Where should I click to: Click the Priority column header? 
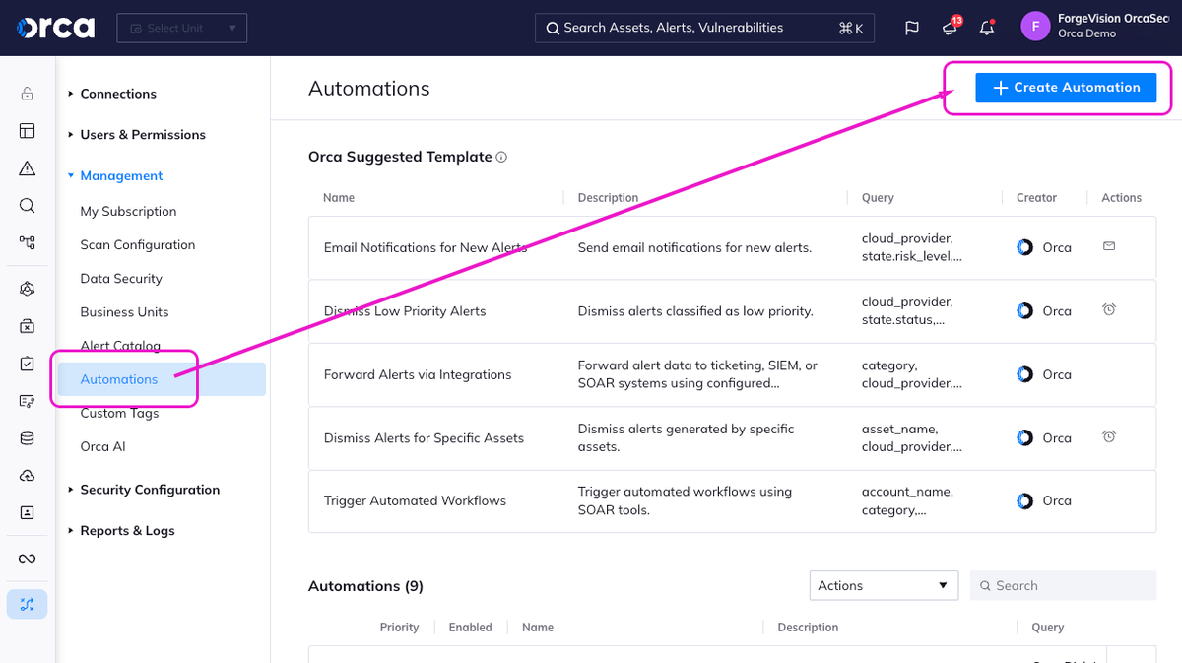click(399, 628)
